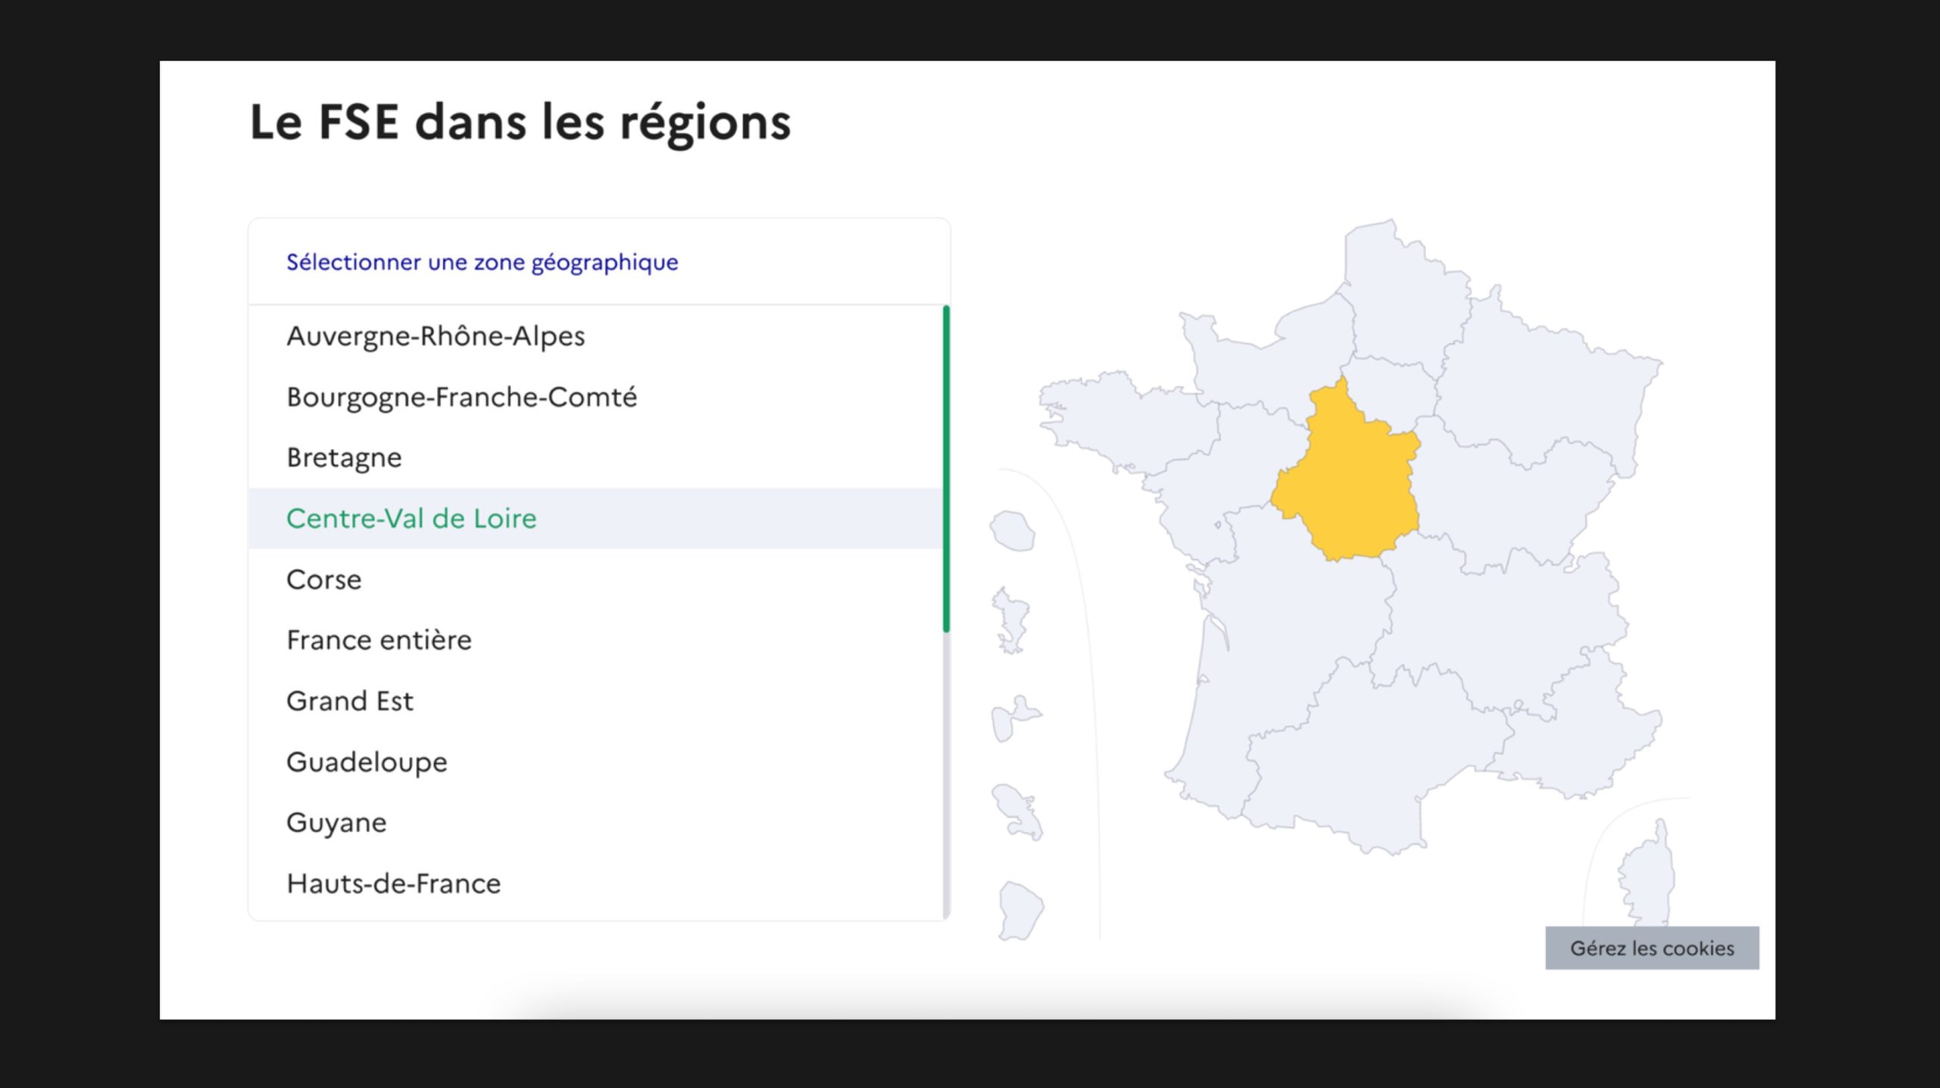The height and width of the screenshot is (1088, 1940).
Task: Select Bourgogne-Franche-Comté from the list
Action: pos(462,397)
